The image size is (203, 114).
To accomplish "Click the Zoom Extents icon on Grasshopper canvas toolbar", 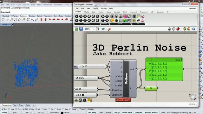I will click(x=97, y=29).
